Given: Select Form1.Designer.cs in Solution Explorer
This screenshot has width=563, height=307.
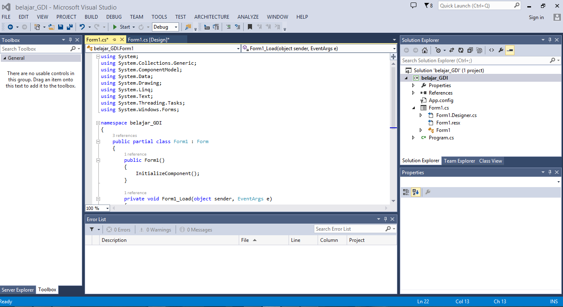Looking at the screenshot, I should coord(456,115).
